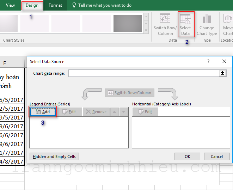Image resolution: width=233 pixels, height=190 pixels.
Task: Click the Chart data range field
Action: coord(143,73)
